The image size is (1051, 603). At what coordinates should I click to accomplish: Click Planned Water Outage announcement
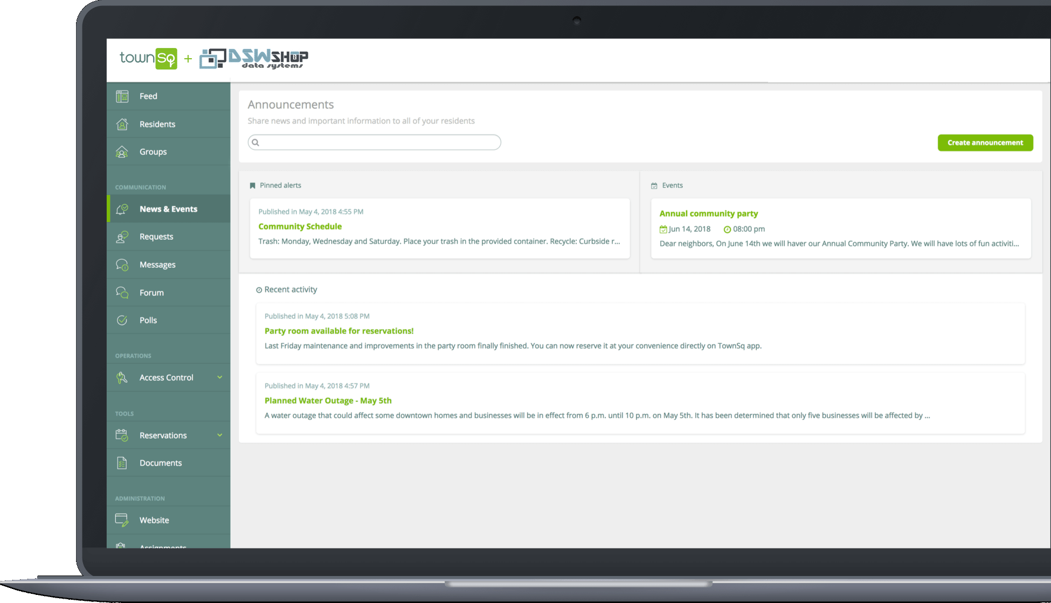pyautogui.click(x=328, y=400)
